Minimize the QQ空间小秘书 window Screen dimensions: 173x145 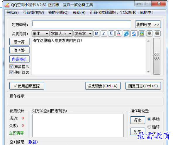pyautogui.click(x=139, y=4)
